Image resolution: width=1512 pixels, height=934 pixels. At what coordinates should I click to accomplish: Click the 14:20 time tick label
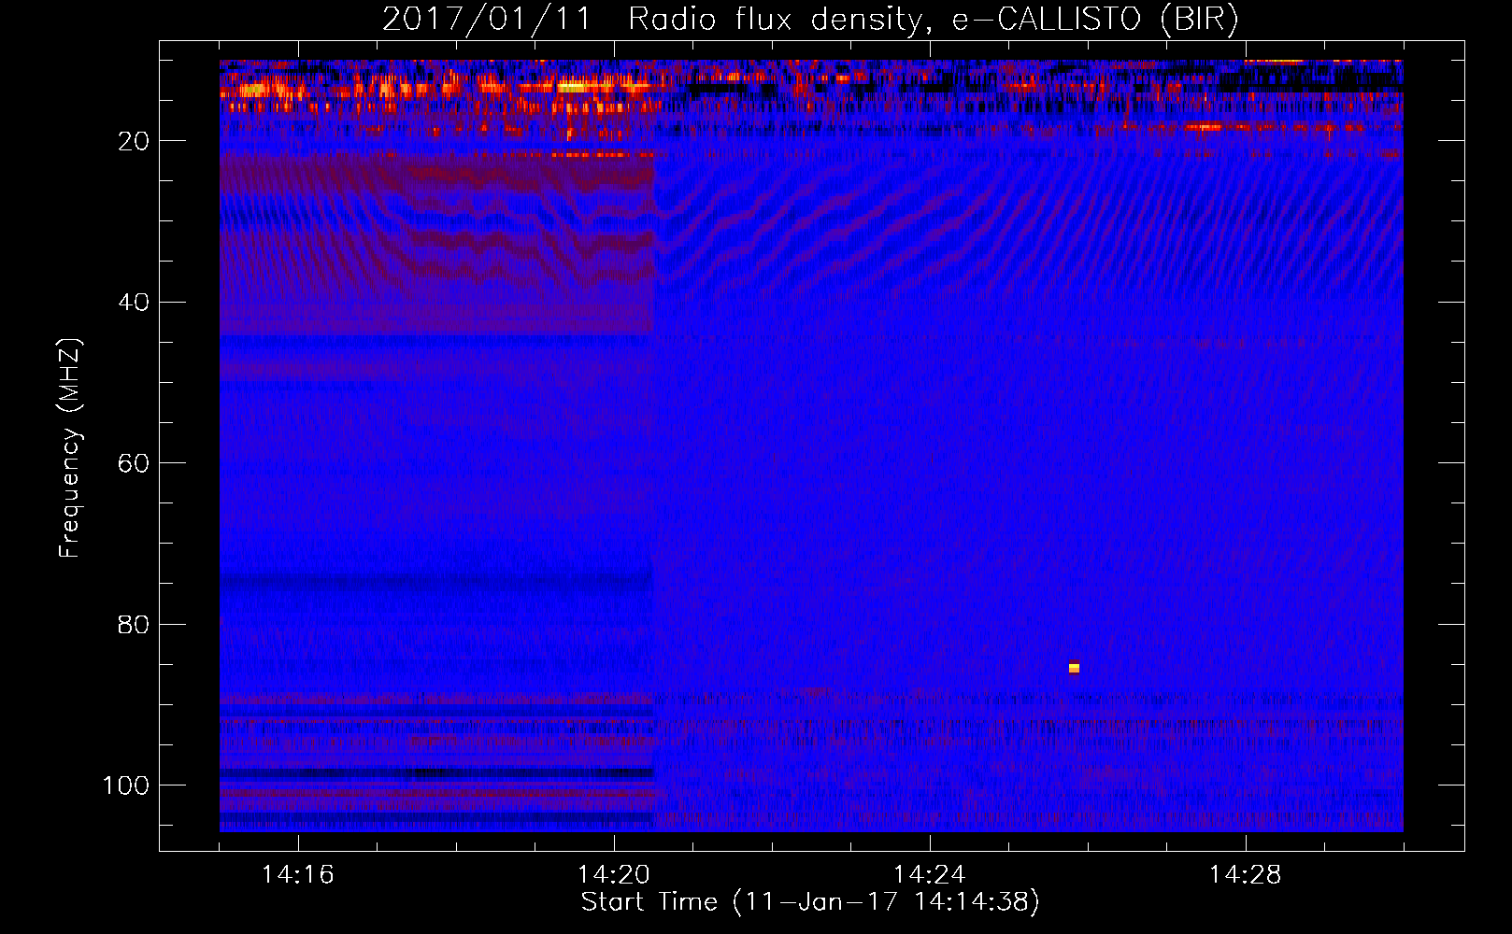coord(614,875)
